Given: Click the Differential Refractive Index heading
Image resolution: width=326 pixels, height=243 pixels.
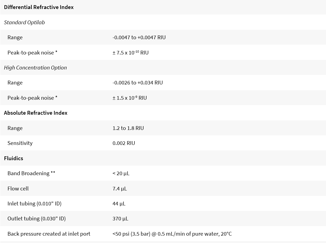Looking at the screenshot, I should 39,7.
